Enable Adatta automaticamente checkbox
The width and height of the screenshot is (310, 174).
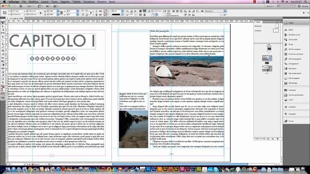(x=165, y=14)
